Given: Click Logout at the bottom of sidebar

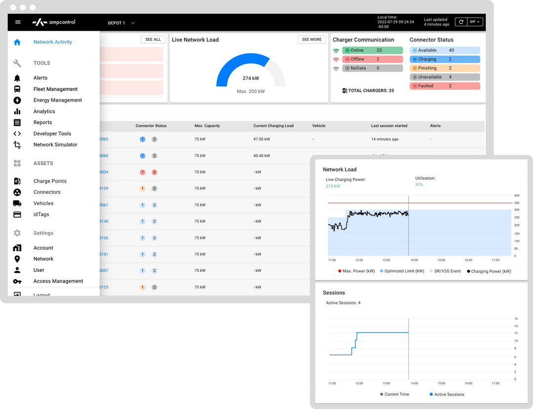Looking at the screenshot, I should click(x=41, y=294).
